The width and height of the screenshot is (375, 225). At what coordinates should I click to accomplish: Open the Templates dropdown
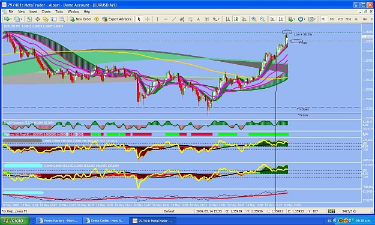[x=312, y=19]
